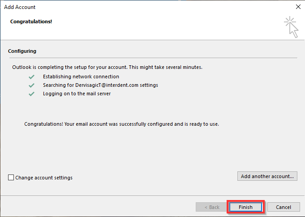The height and width of the screenshot is (217, 305).
Task: Click the 'Configuring' section label
Action: 22,51
